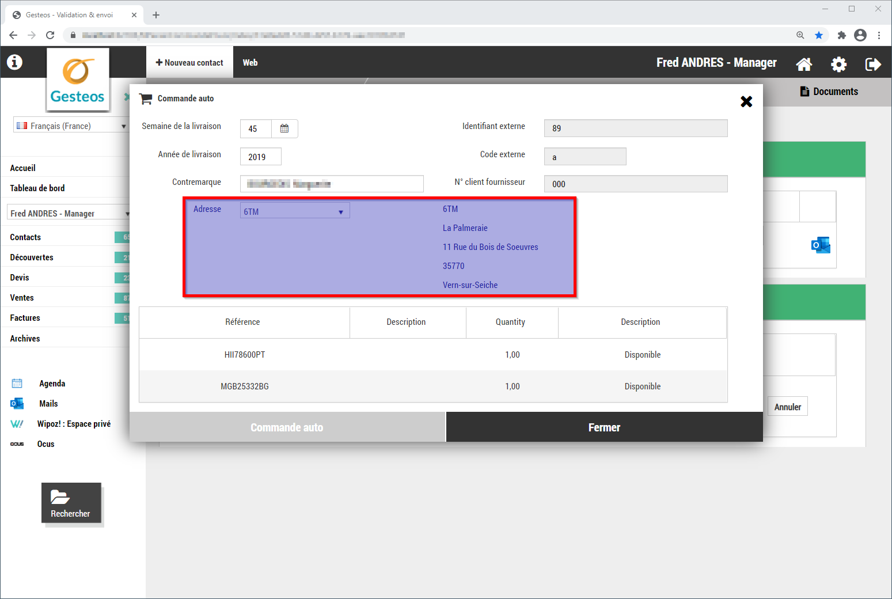
Task: Open the Nouveau contact tab
Action: [189, 63]
